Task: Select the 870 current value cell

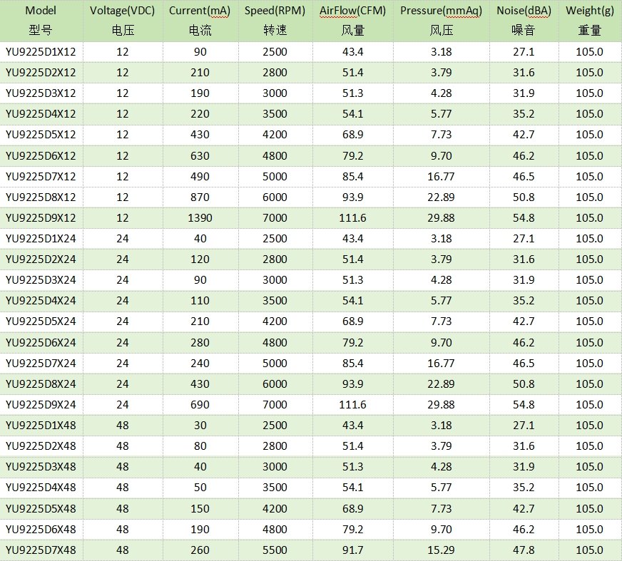Action: click(199, 197)
